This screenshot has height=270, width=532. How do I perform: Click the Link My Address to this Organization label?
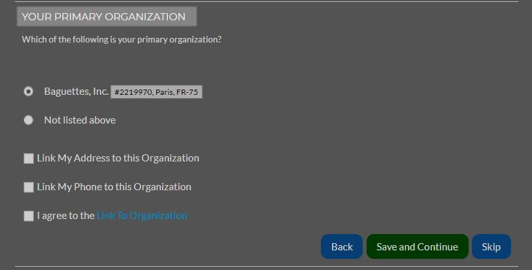[x=118, y=158]
